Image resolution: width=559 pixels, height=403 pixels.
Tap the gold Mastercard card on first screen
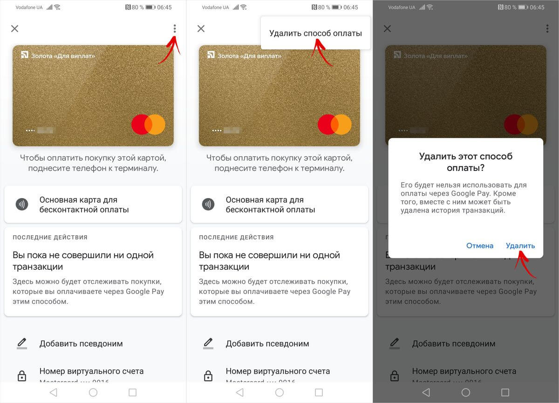tap(93, 96)
